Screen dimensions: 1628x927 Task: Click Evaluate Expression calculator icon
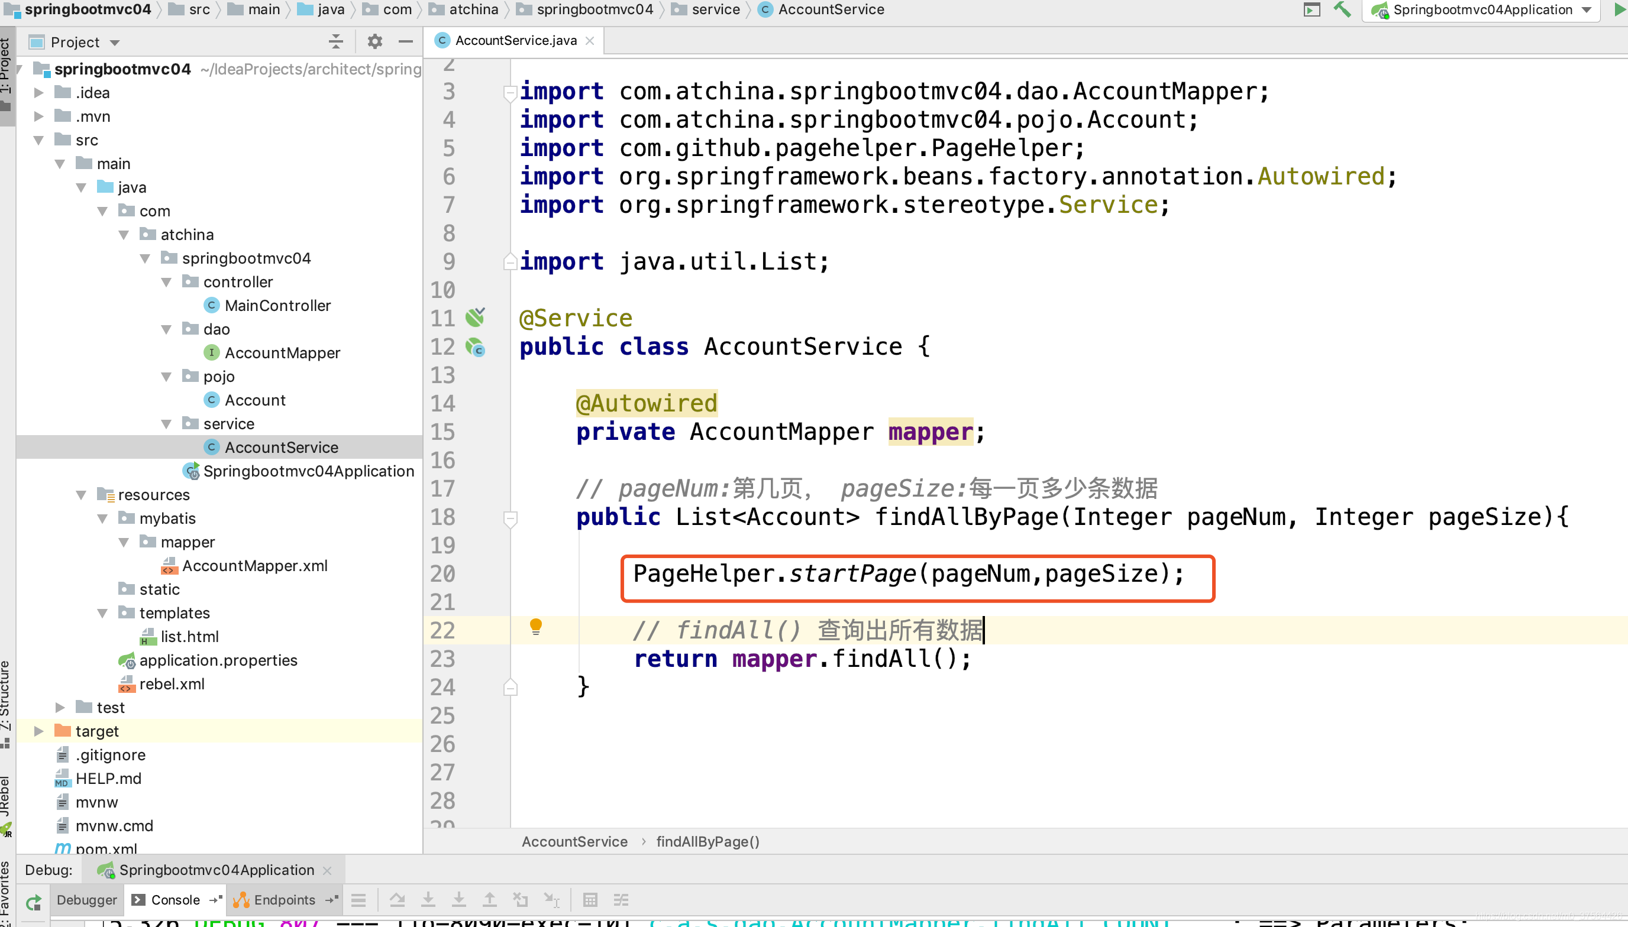pos(590,900)
